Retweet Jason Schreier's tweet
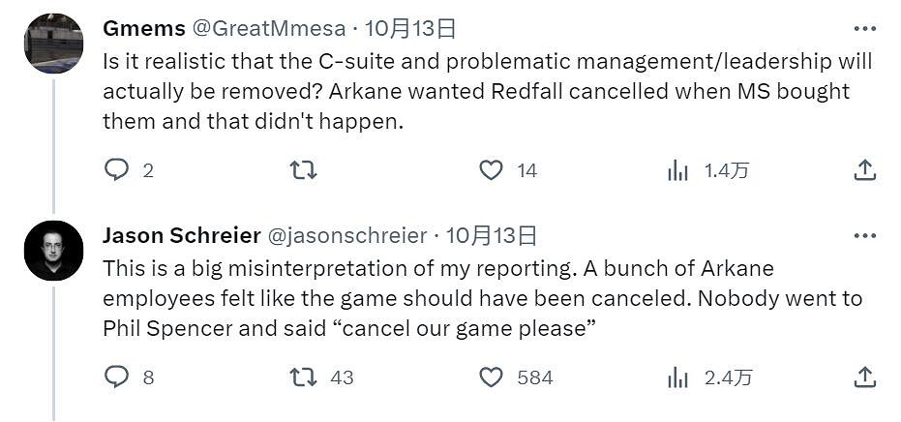 click(303, 377)
